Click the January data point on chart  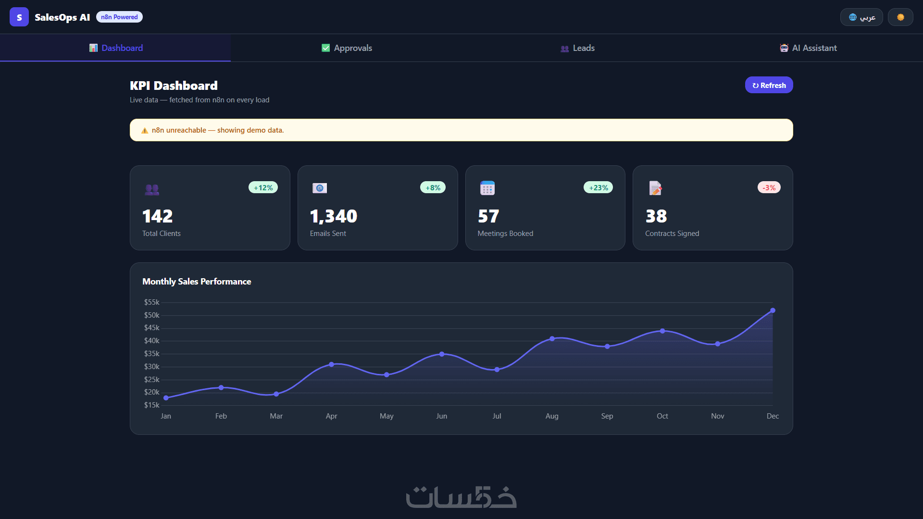coord(166,398)
